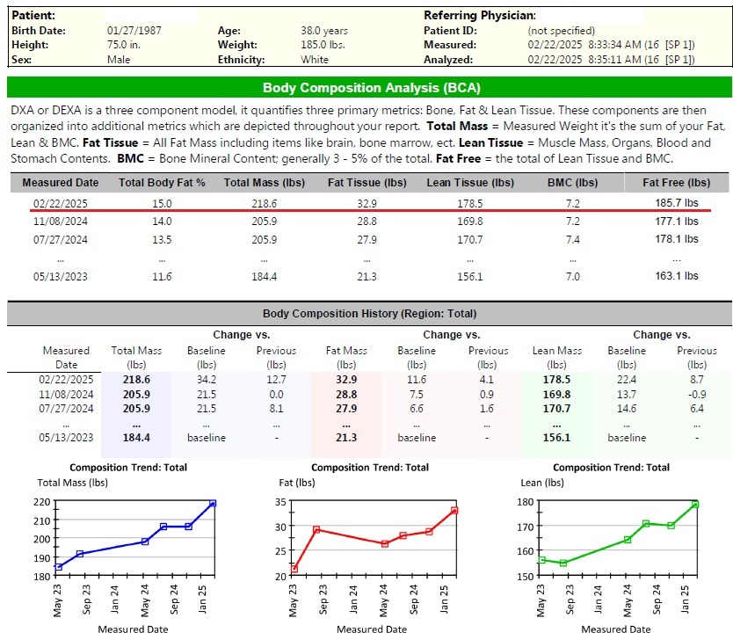Click lean mass previous change 8.7
733x640 pixels.
click(697, 379)
